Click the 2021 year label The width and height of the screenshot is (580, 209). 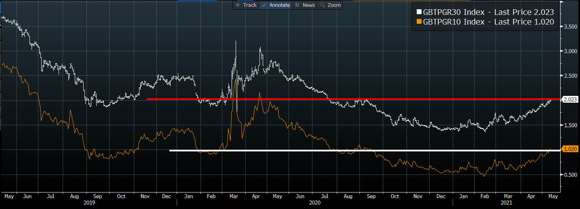point(506,203)
